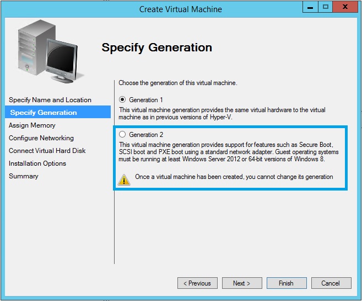Viewport: 362px width, 301px height.
Task: Maximize the Create Virtual Machine window
Action: (325, 8)
